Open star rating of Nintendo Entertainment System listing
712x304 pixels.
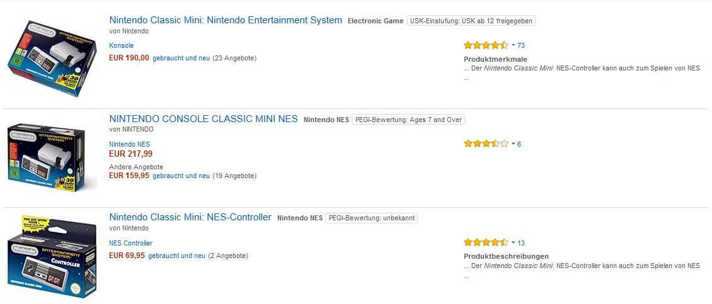click(x=485, y=45)
